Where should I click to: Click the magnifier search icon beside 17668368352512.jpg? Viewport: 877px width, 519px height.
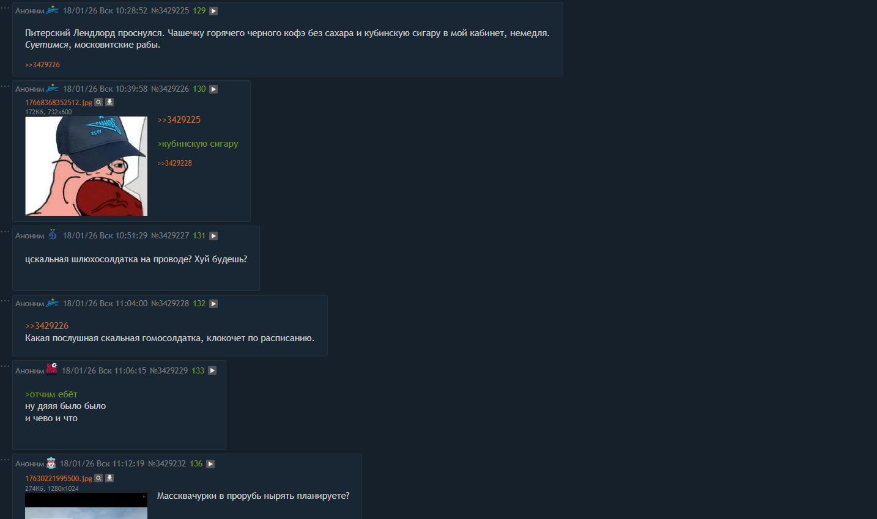tap(98, 102)
